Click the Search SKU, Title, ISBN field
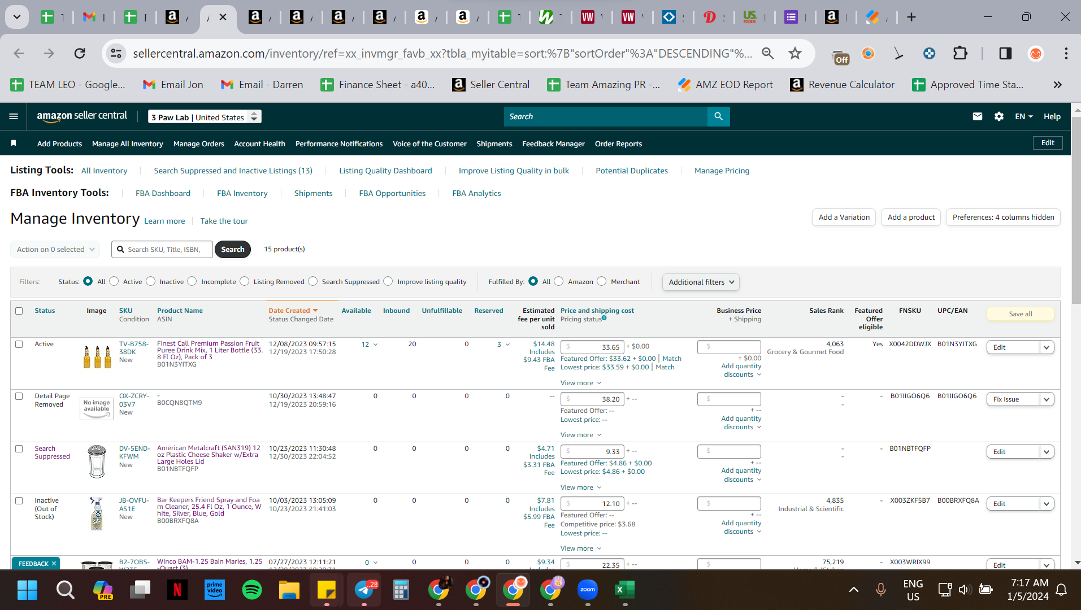The image size is (1081, 610). click(x=162, y=249)
